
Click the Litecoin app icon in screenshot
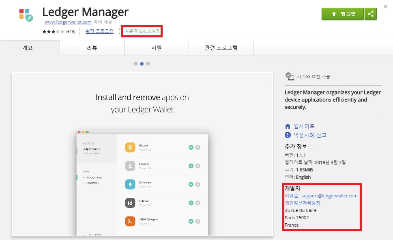[130, 166]
